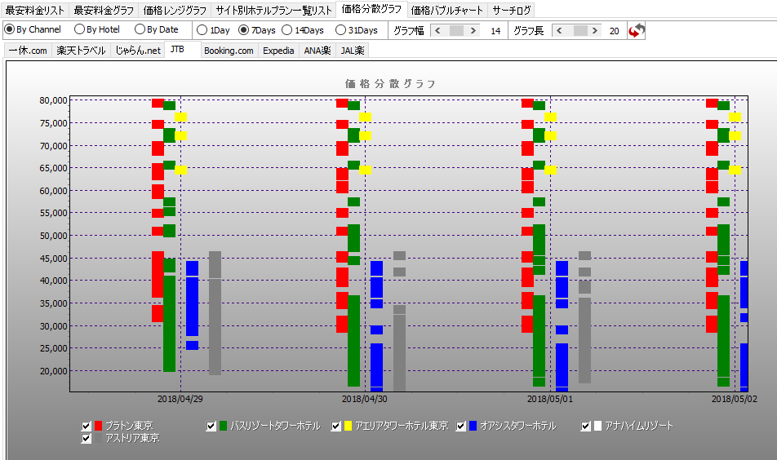Uncheck the プラトン東京 legend checkbox
The width and height of the screenshot is (777, 460).
tap(87, 426)
